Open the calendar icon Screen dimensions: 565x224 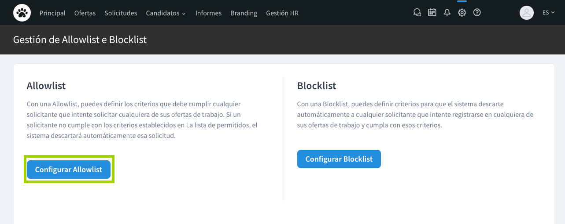(x=432, y=13)
